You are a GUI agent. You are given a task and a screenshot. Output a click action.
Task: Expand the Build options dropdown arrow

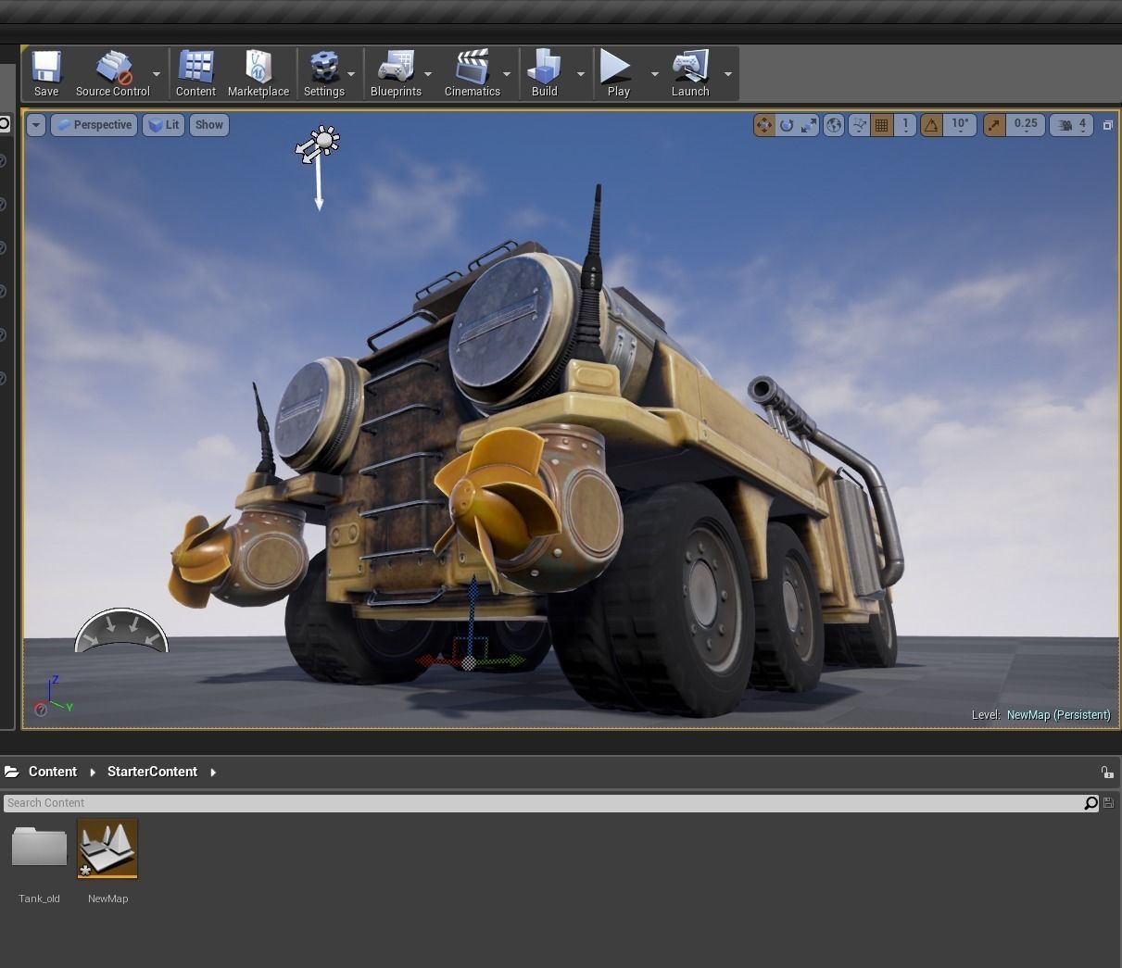point(581,74)
